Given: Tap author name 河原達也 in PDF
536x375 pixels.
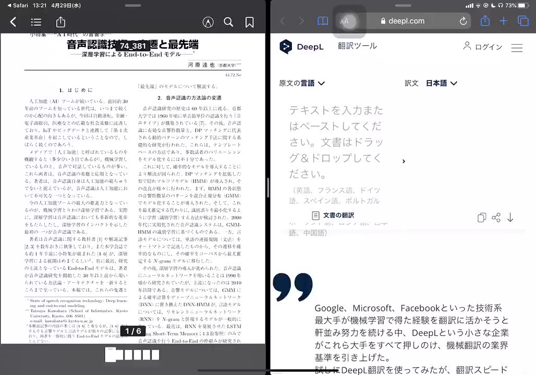Looking at the screenshot, I should 201,65.
